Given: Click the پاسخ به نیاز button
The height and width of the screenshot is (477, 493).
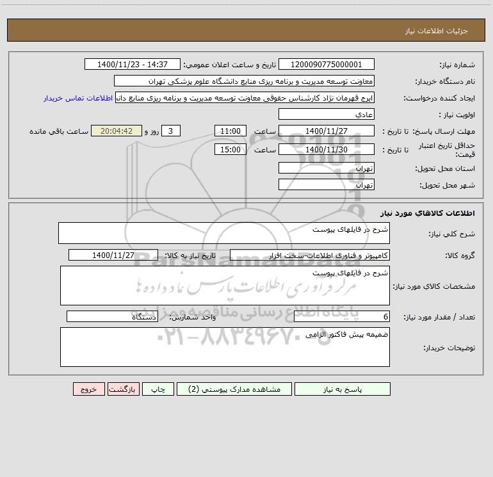Looking at the screenshot, I should pyautogui.click(x=343, y=389).
